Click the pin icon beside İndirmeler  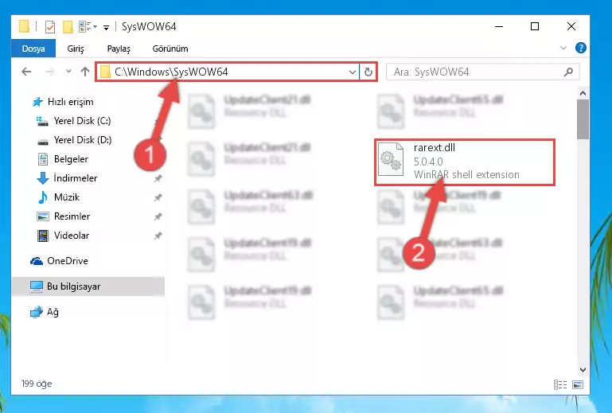(x=158, y=179)
